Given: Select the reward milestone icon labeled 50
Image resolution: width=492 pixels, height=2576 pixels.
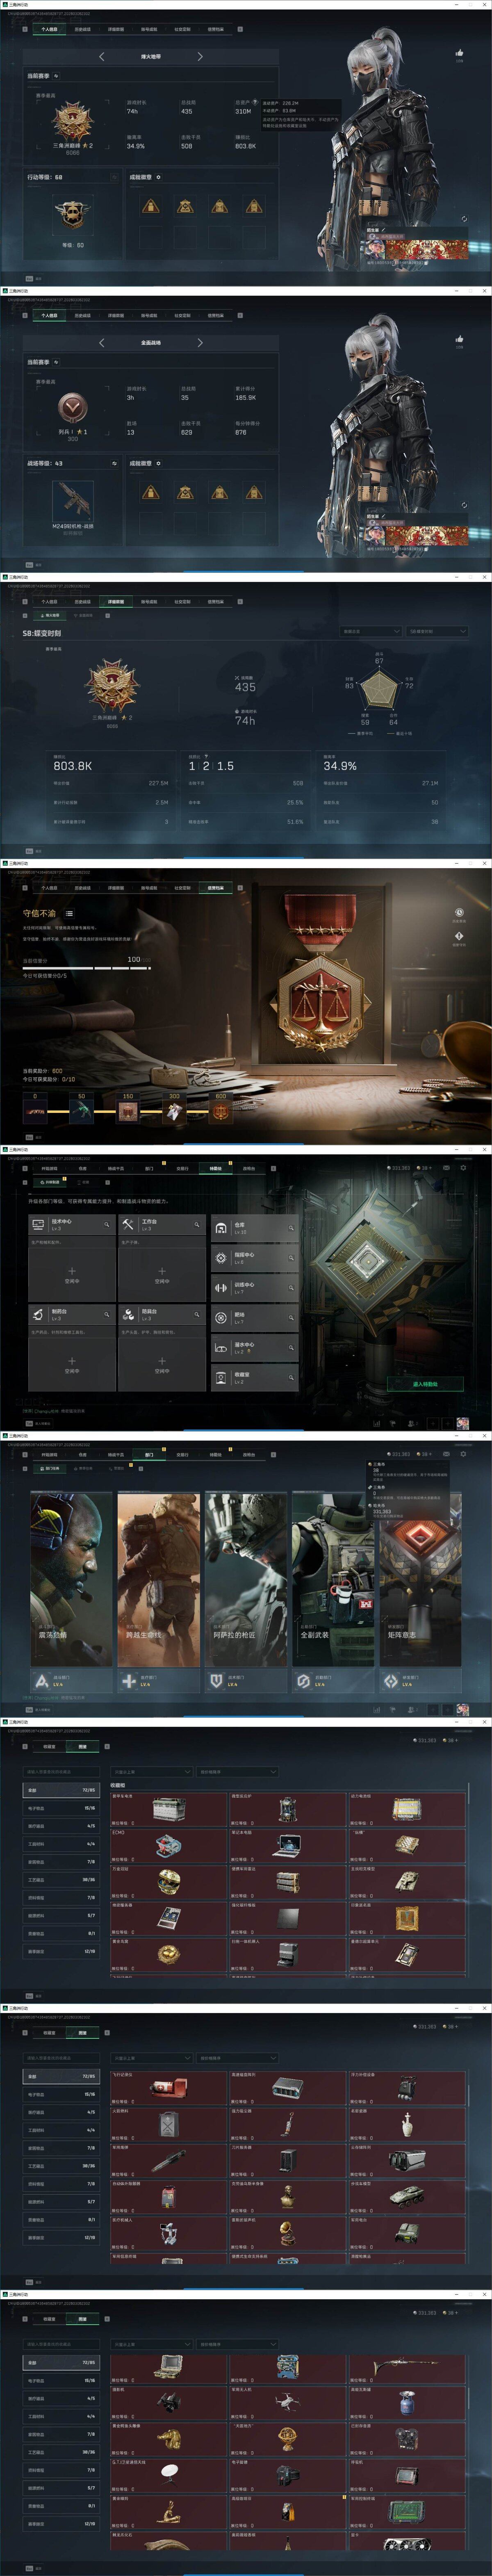Looking at the screenshot, I should click(x=82, y=1110).
